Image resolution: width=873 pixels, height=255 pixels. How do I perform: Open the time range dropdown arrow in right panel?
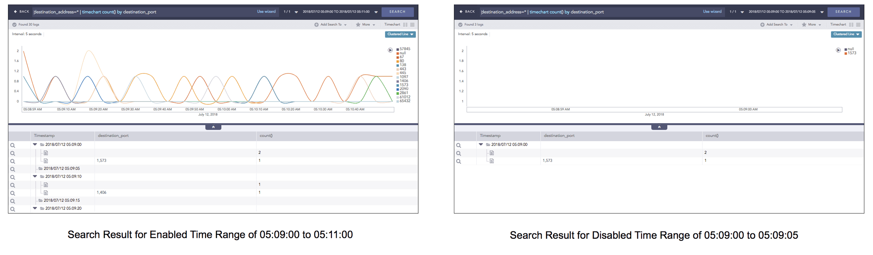tap(822, 12)
